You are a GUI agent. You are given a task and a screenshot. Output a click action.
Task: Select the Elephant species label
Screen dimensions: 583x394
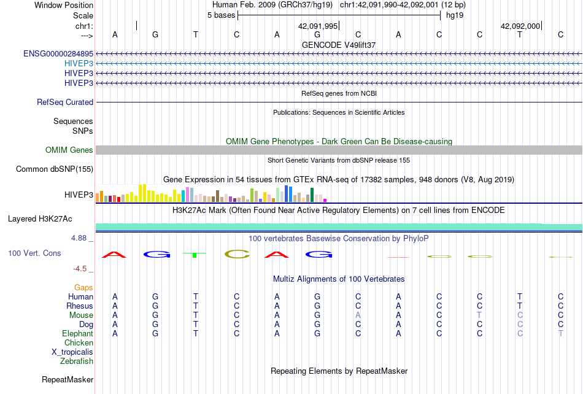click(78, 333)
